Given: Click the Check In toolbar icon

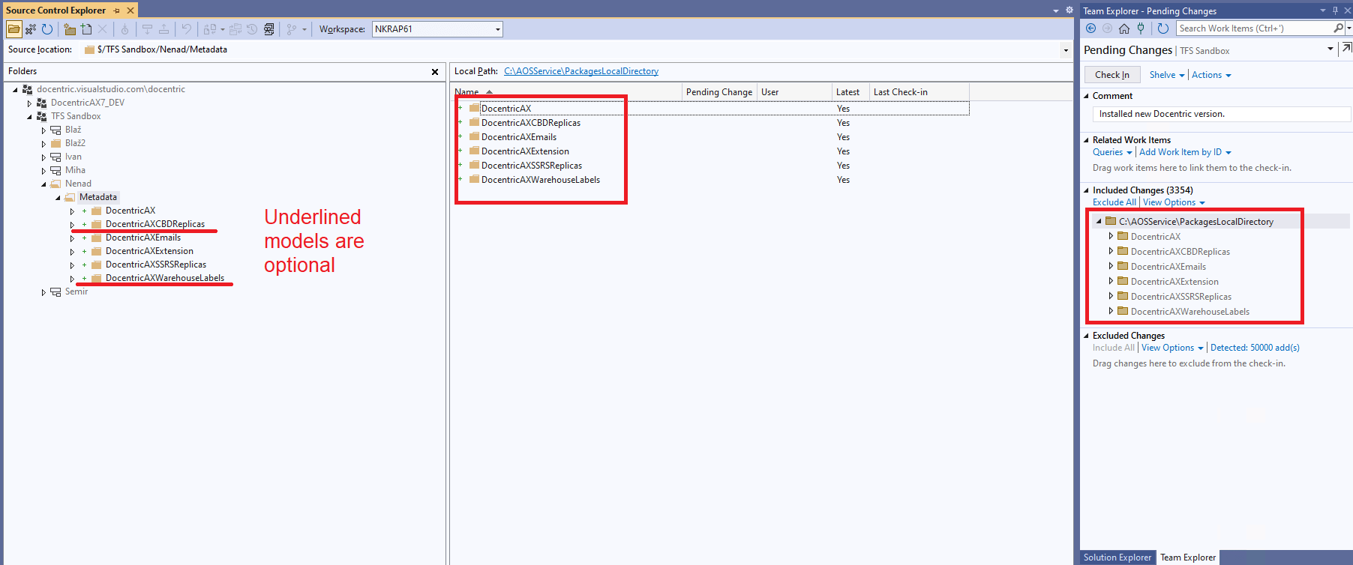Looking at the screenshot, I should point(163,29).
